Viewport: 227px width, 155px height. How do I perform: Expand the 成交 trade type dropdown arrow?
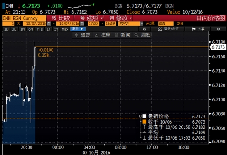(x=142, y=23)
